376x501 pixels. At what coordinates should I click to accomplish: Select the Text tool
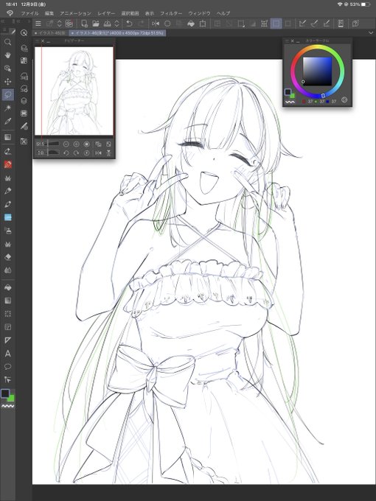pos(8,354)
